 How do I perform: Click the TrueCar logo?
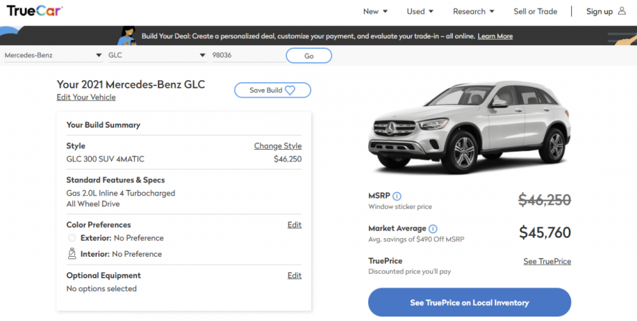[x=34, y=11]
